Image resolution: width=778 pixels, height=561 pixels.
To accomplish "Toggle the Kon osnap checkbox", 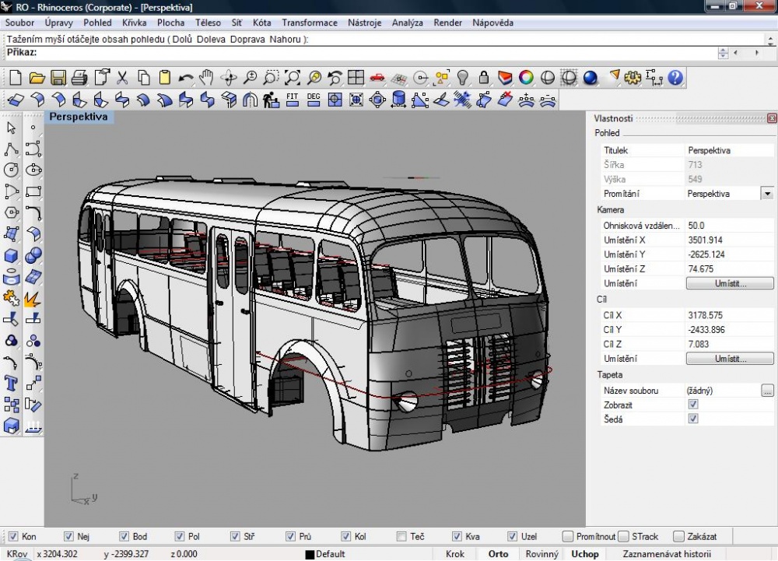I will (x=13, y=536).
